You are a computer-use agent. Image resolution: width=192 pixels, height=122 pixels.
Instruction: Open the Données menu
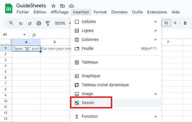click(119, 12)
